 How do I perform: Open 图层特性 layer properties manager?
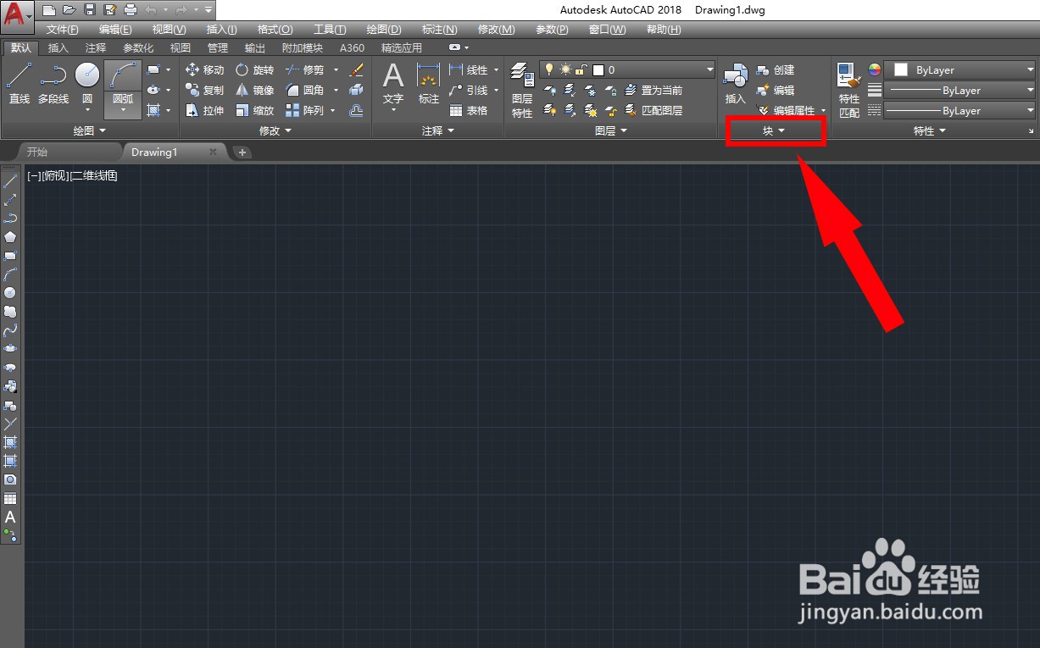(522, 91)
